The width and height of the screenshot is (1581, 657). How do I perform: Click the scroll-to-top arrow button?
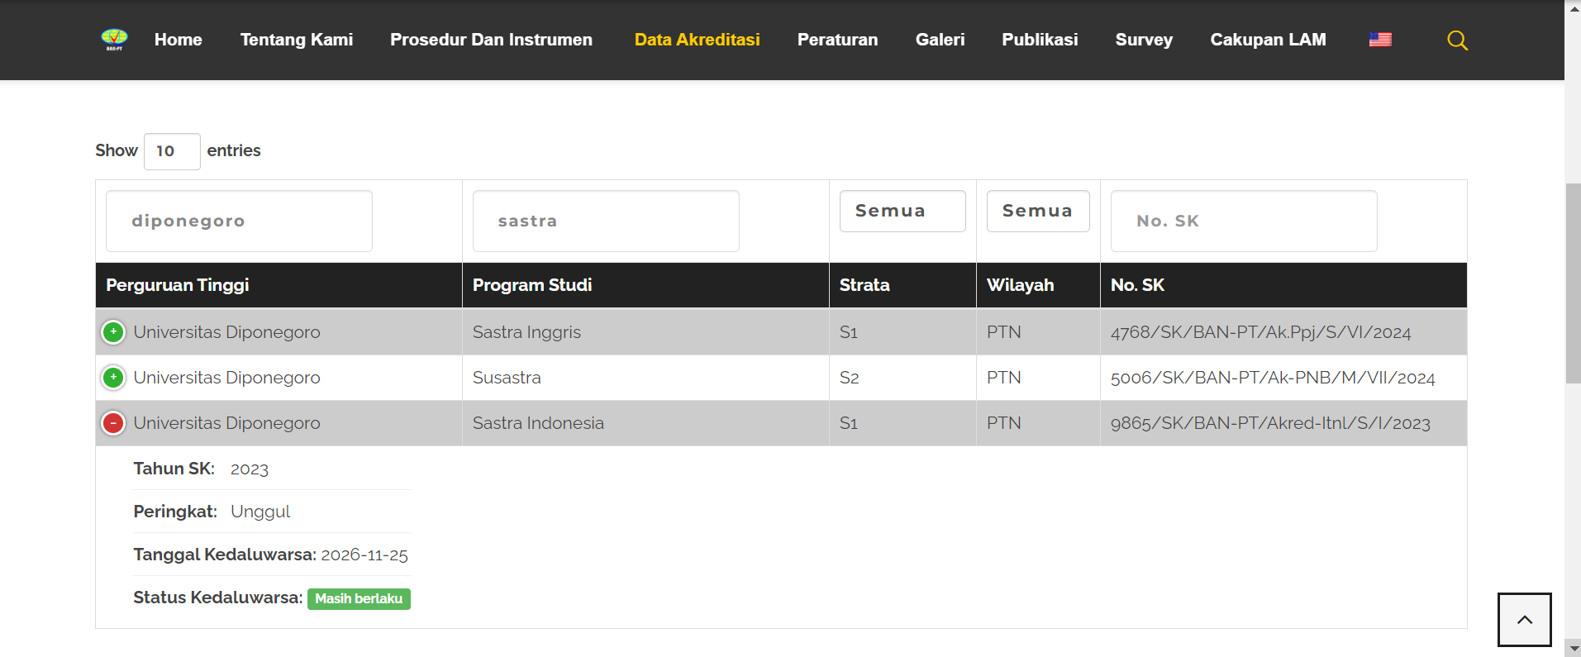[1525, 619]
